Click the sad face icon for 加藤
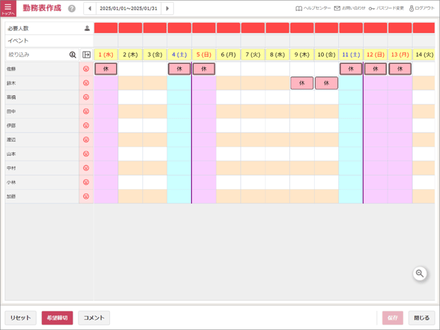Image resolution: width=440 pixels, height=330 pixels. pyautogui.click(x=86, y=197)
